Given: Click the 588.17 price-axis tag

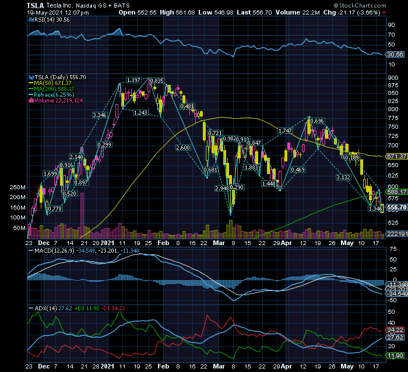Looking at the screenshot, I should click(x=396, y=192).
